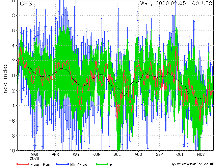Image resolution: width=214 pixels, height=166 pixels.
Task: Select the y-axis value 2
Action: click(14, 61)
